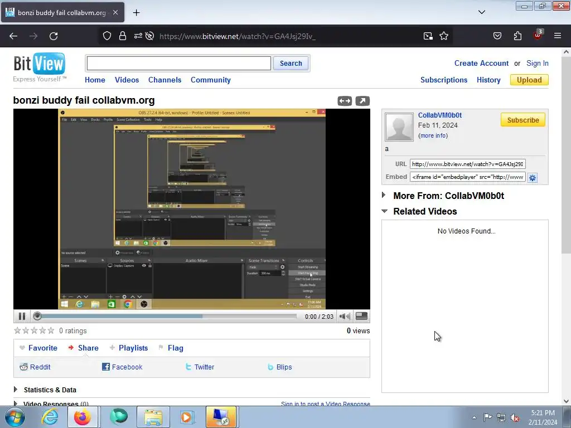Reload the page with the refresh icon

click(54, 36)
